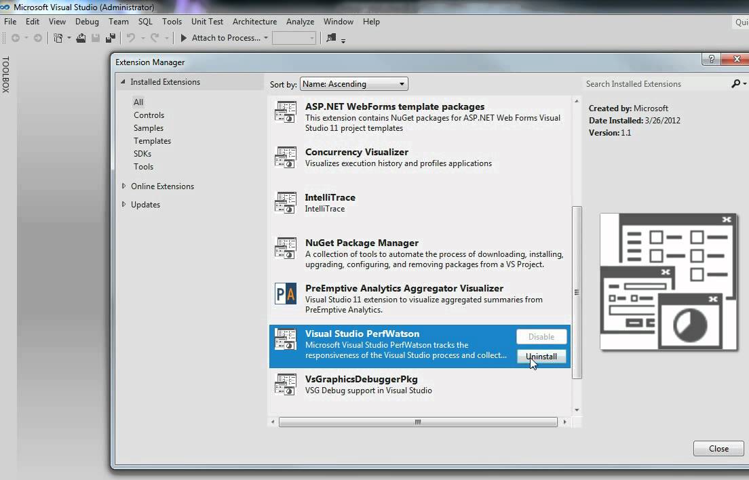The image size is (749, 480).
Task: Click the VsGraphicsDebuggerPkg extension icon
Action: (286, 384)
